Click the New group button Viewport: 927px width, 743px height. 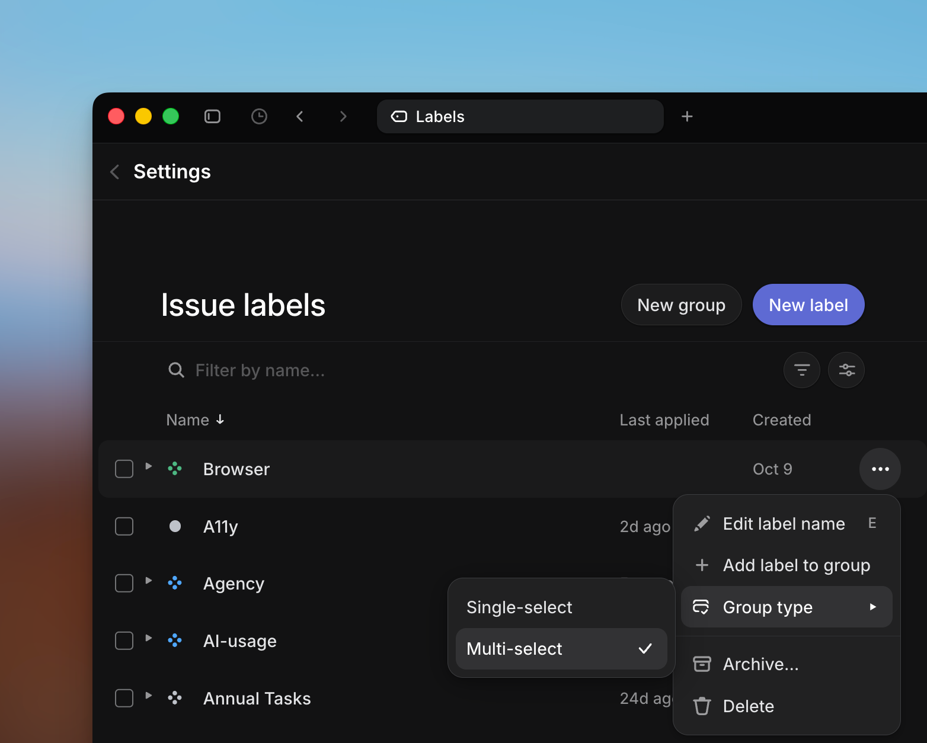click(x=681, y=305)
